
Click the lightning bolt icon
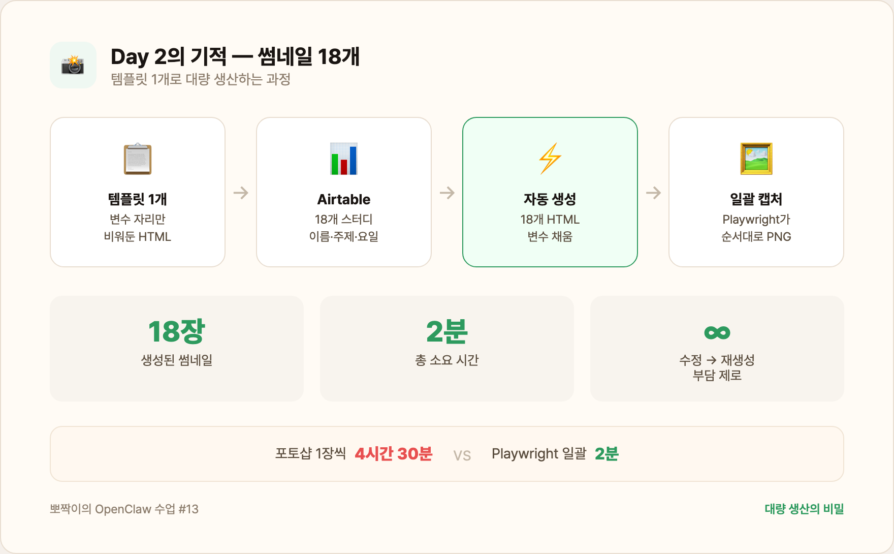coord(550,159)
